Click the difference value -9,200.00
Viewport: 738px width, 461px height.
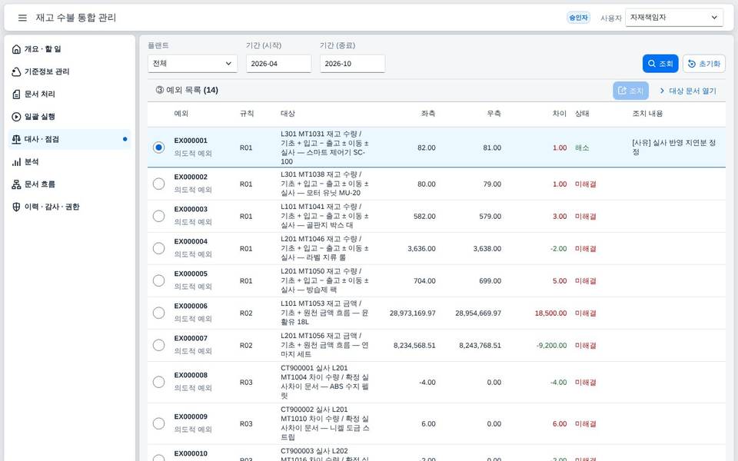click(552, 345)
